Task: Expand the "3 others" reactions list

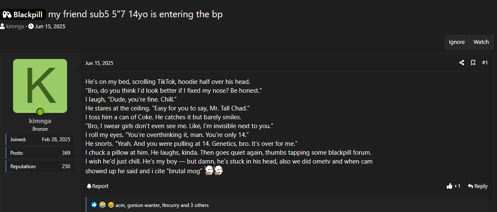Action: point(200,205)
